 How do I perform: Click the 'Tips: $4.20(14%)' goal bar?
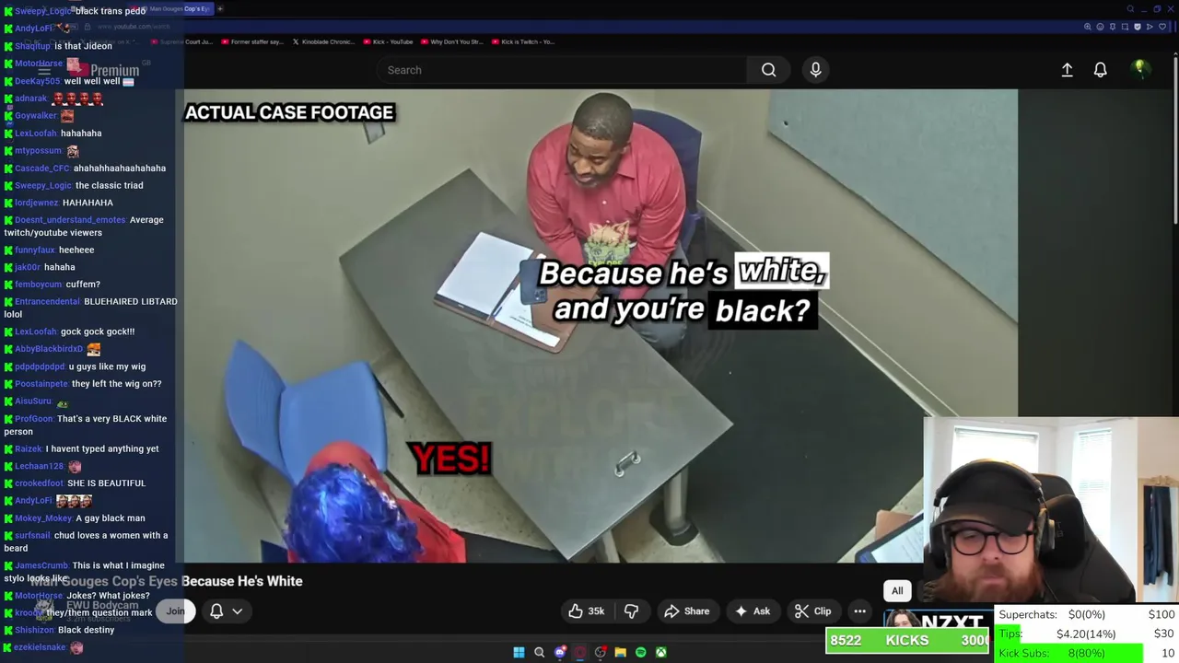coord(1086,634)
